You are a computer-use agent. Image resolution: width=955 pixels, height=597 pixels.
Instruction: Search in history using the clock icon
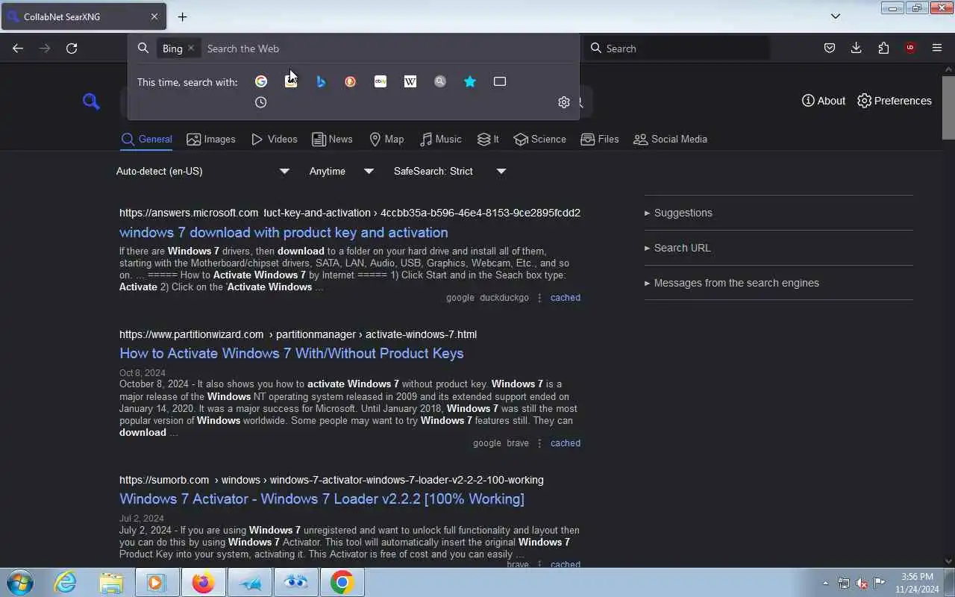click(x=261, y=102)
